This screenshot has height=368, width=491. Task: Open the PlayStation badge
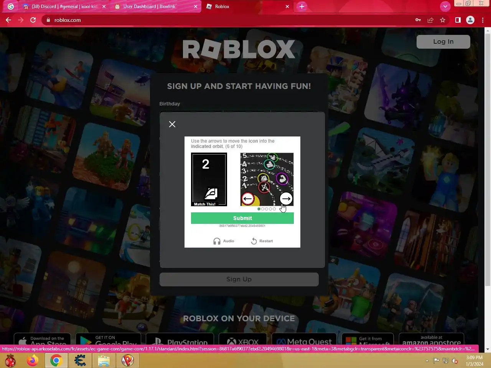pos(180,339)
